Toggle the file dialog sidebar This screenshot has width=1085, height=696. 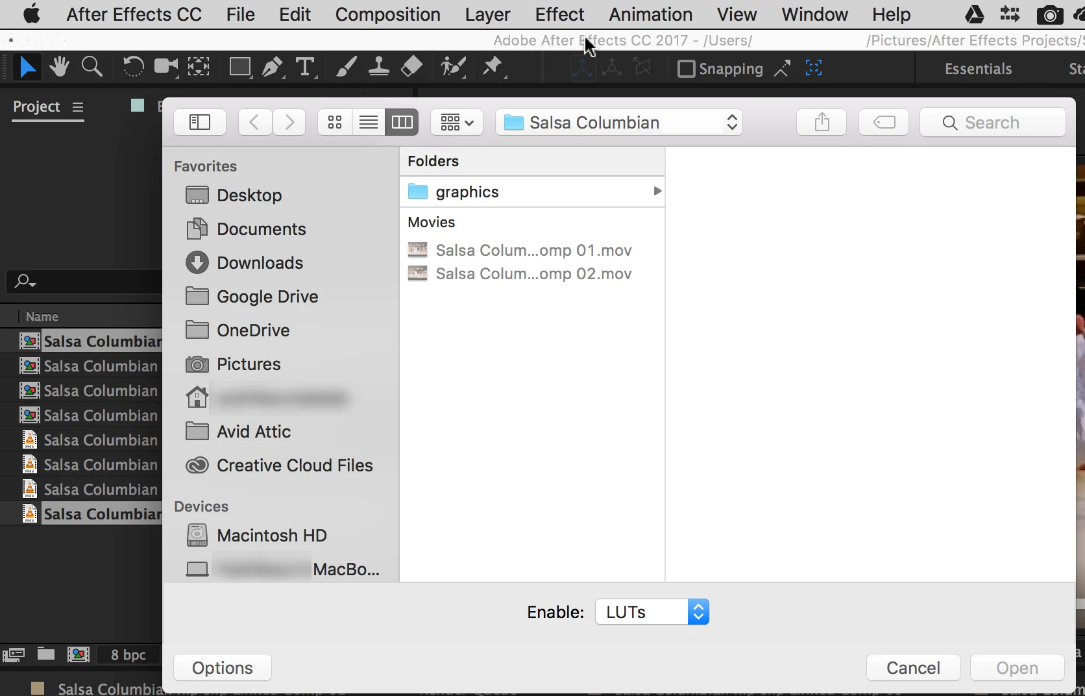[x=200, y=122]
